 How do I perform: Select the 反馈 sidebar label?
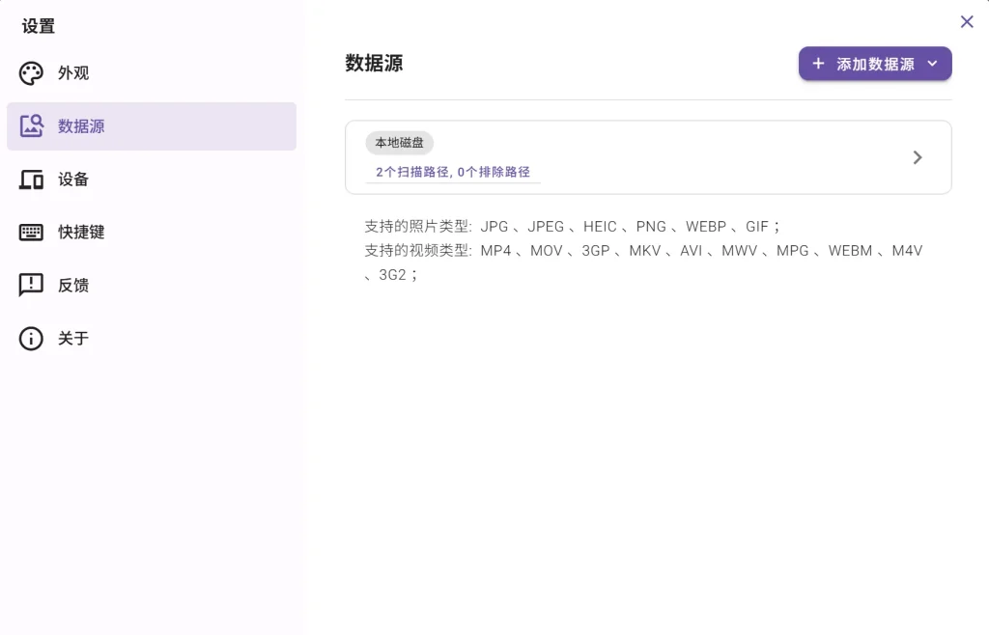[x=73, y=286]
